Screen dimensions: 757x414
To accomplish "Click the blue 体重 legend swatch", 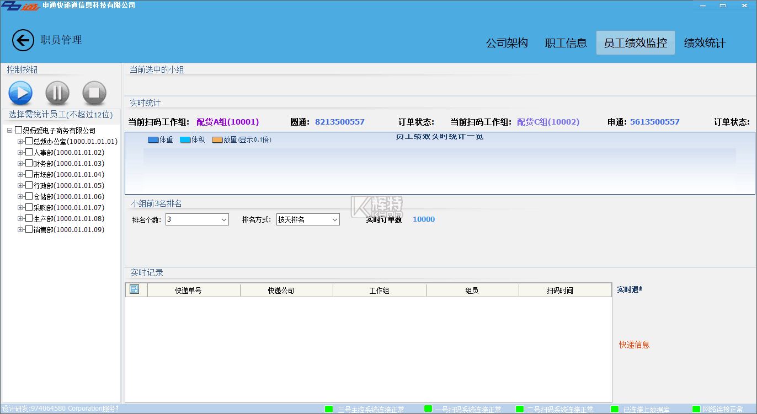I will tap(153, 140).
